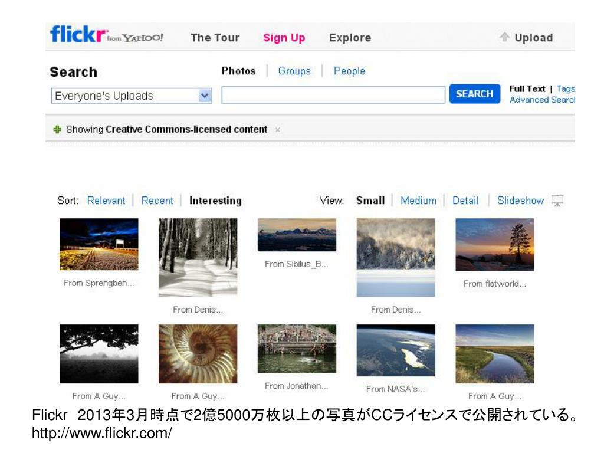The width and height of the screenshot is (604, 453).
Task: Click the From flatworld... caption
Action: (495, 284)
